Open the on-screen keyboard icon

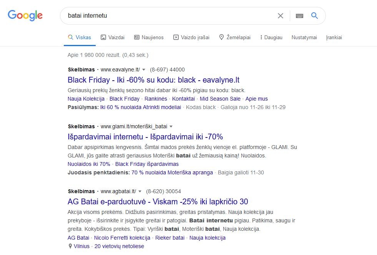tap(299, 16)
